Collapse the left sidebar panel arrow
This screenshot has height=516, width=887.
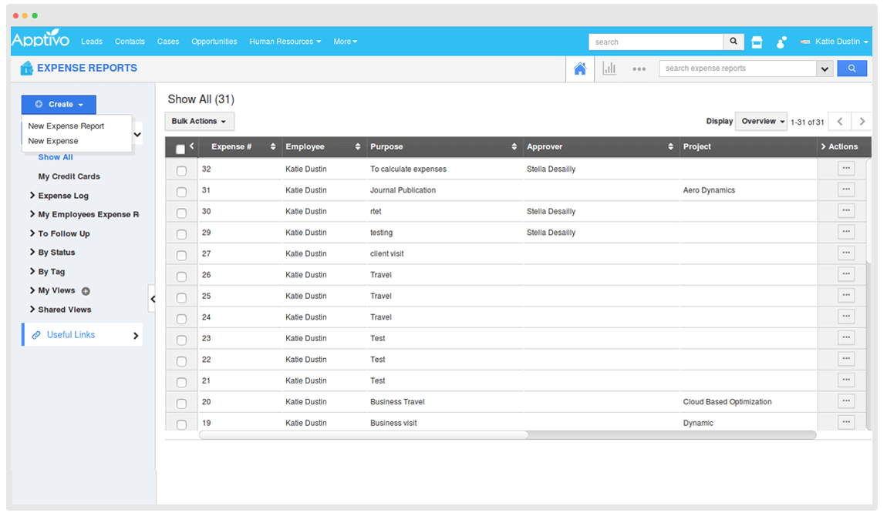coord(152,299)
